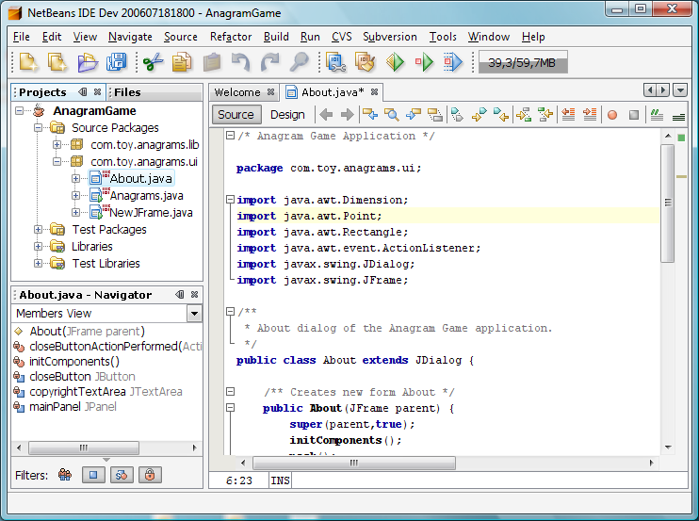This screenshot has width=699, height=521.
Task: Click the Build Main Project icon
Action: (x=335, y=62)
